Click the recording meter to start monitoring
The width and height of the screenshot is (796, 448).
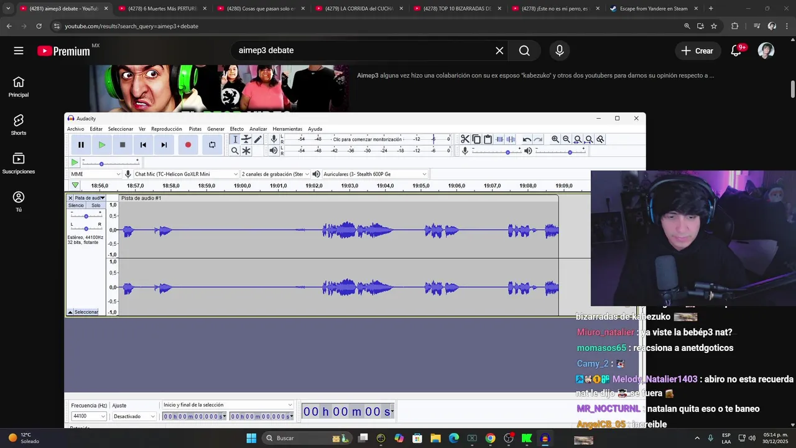[x=368, y=139]
